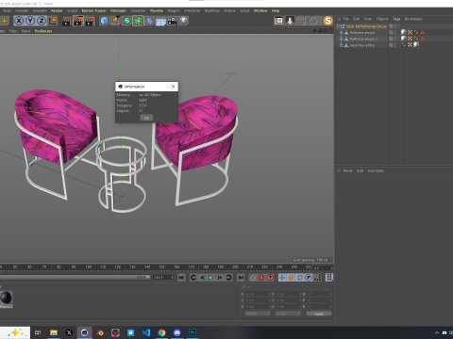Select the spline pen tool
The width and height of the screenshot is (453, 339).
(115, 21)
